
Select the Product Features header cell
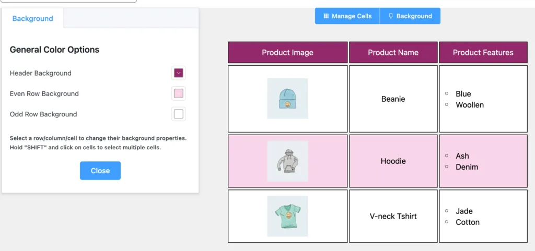tap(483, 53)
